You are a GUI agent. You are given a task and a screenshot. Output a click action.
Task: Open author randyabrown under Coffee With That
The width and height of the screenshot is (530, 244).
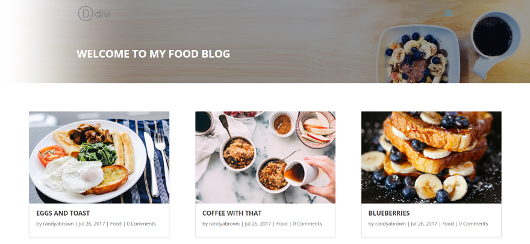tap(224, 224)
